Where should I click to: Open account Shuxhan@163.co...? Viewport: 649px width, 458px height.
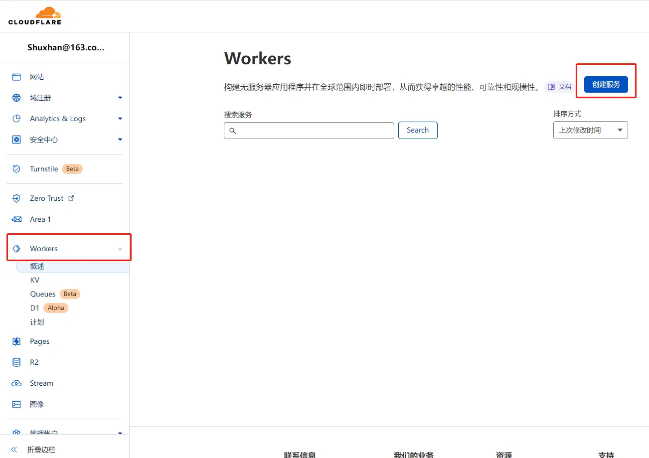pos(66,48)
